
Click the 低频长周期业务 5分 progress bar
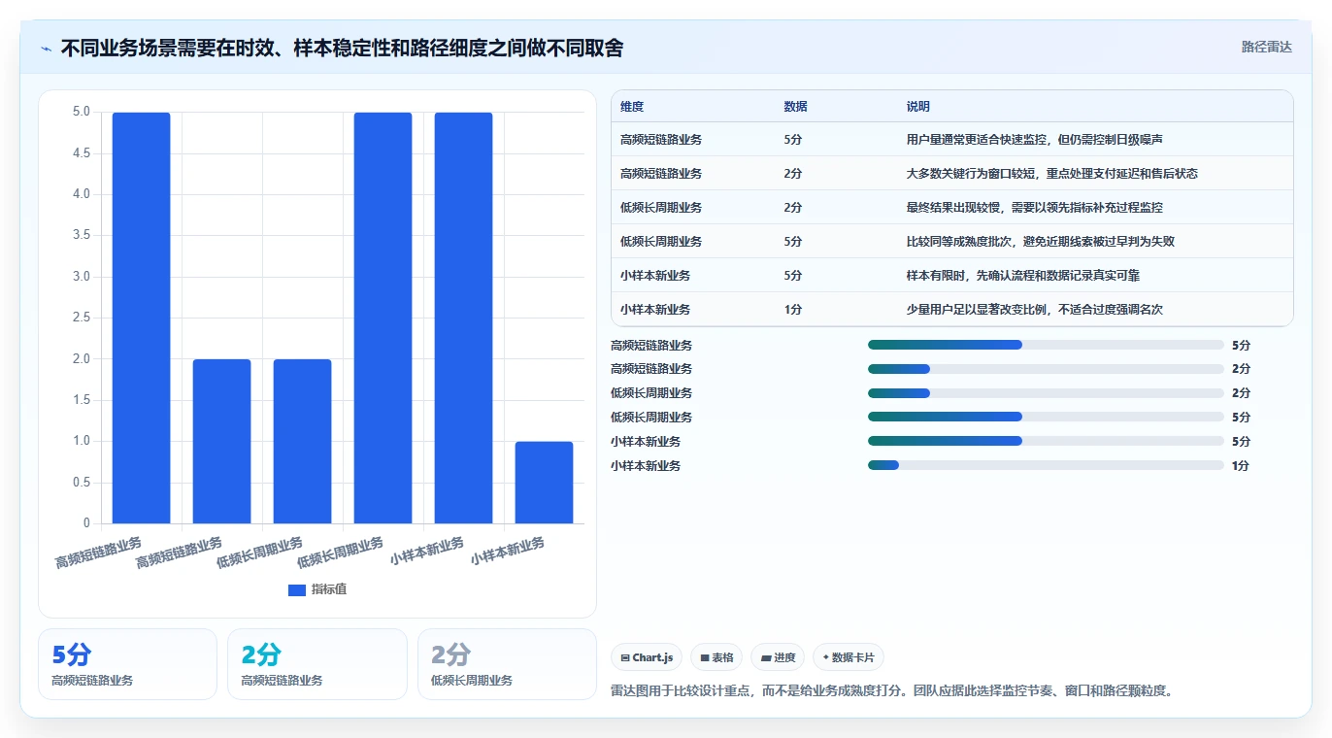1046,417
